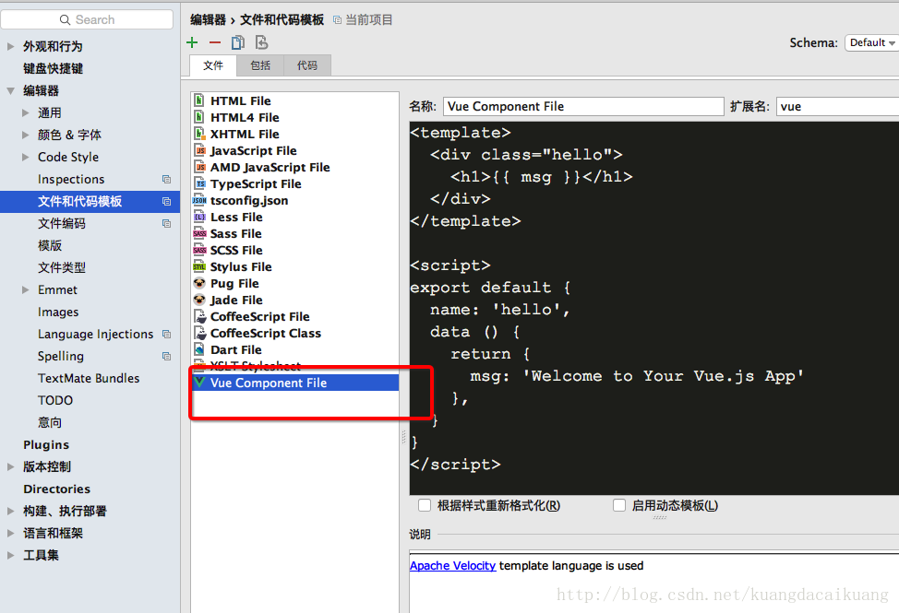
Task: Expand the 通用 subsection
Action: [x=25, y=112]
